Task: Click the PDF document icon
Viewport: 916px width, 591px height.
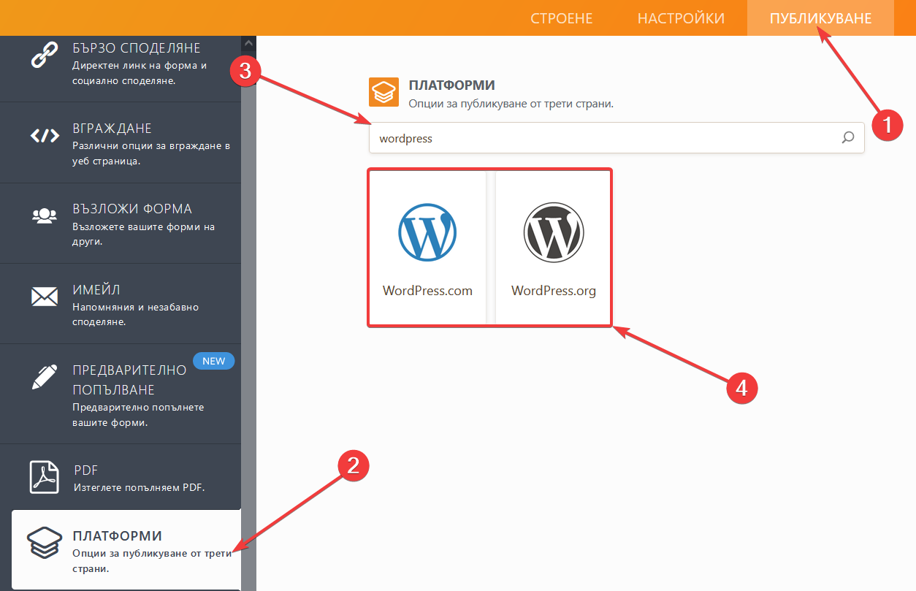Action: [44, 476]
